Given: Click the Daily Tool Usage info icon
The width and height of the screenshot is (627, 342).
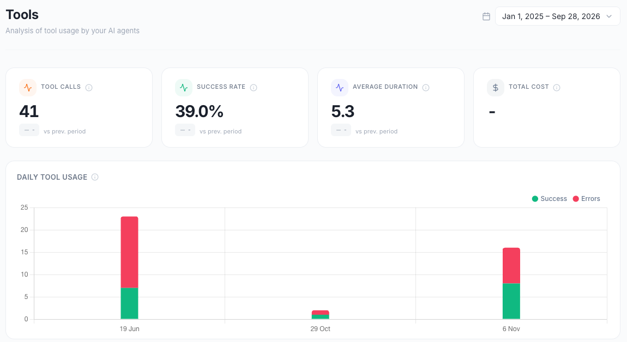Looking at the screenshot, I should point(95,177).
